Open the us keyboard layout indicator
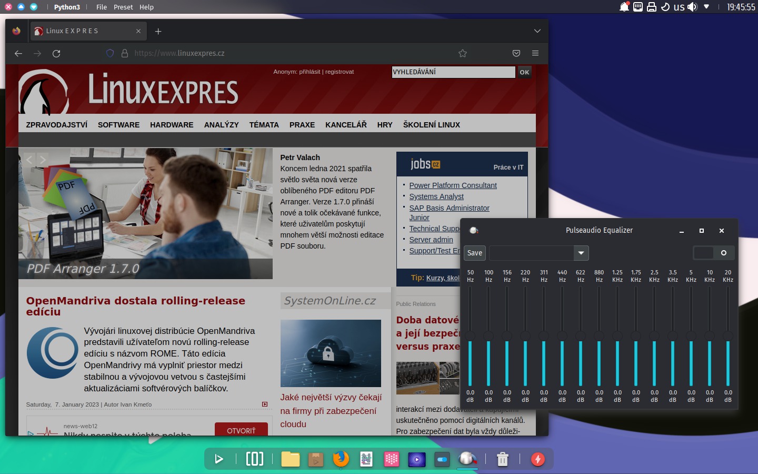This screenshot has width=758, height=474. (679, 7)
